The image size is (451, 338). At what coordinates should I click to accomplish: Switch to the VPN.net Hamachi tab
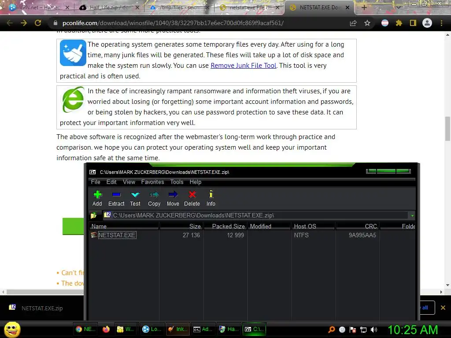(x=39, y=7)
